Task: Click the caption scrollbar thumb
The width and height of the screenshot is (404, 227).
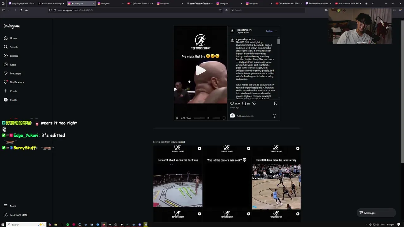Action: [279, 41]
